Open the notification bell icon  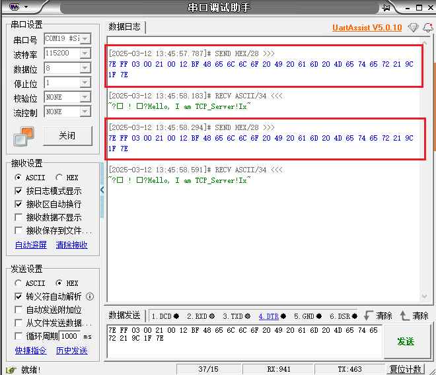coord(428,28)
